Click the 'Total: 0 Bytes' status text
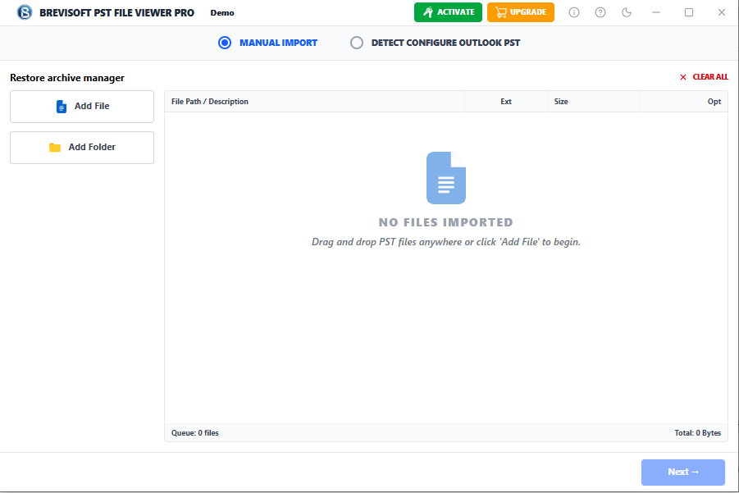Viewport: 739px width, 493px height. coord(697,432)
